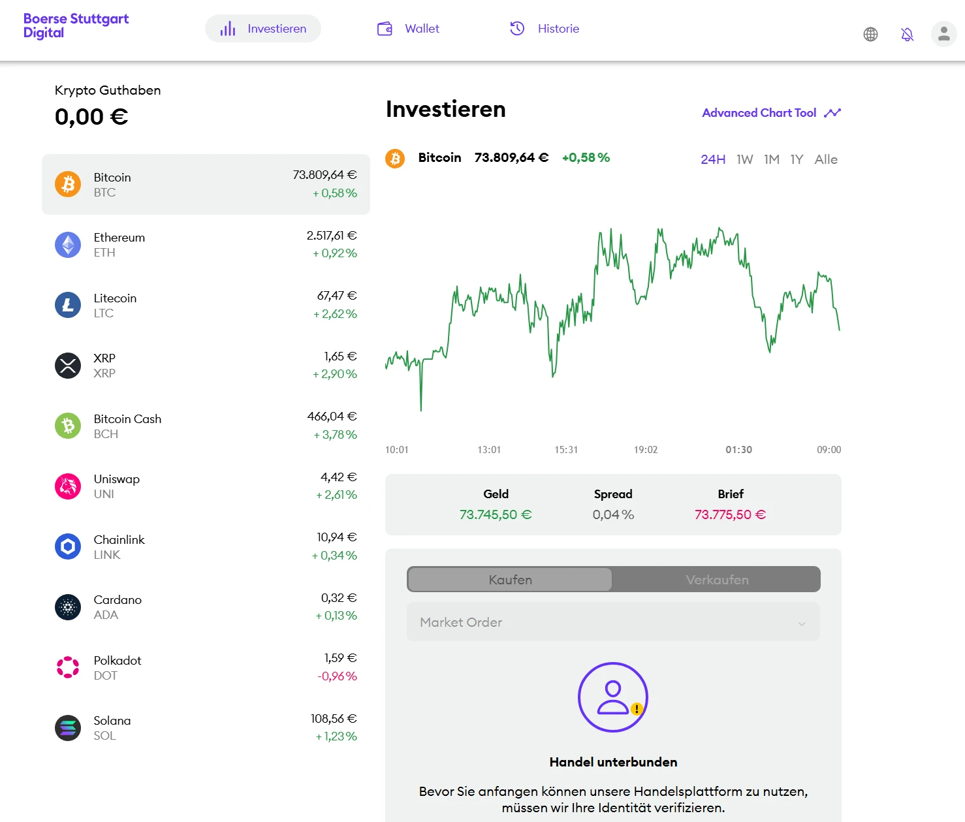Click the Litecoin coin icon

coord(68,305)
